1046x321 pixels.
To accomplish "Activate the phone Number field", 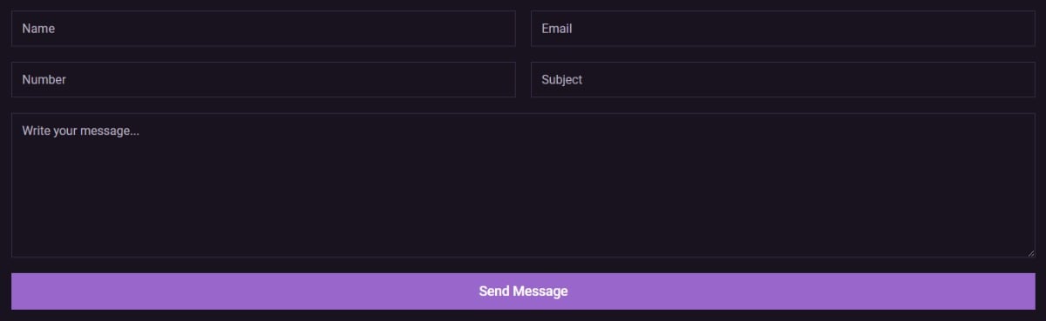I will click(x=263, y=79).
